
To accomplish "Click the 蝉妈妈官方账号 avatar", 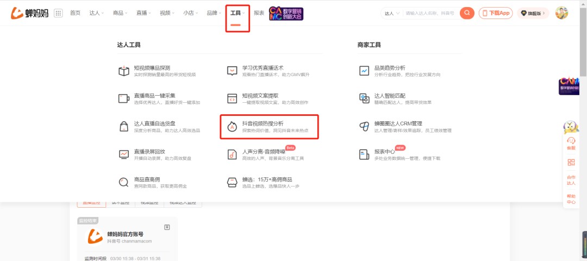I will (95, 237).
